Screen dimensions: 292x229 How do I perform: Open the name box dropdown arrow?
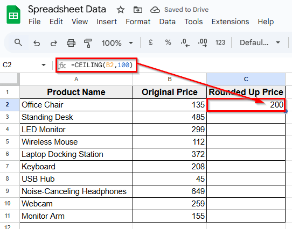(44, 65)
